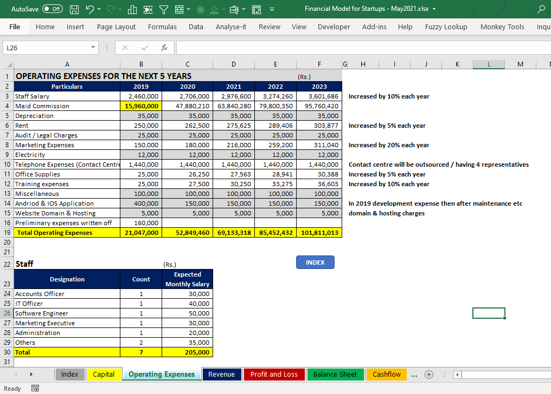Click the blue INDEX button
This screenshot has height=394, width=551.
[x=315, y=262]
